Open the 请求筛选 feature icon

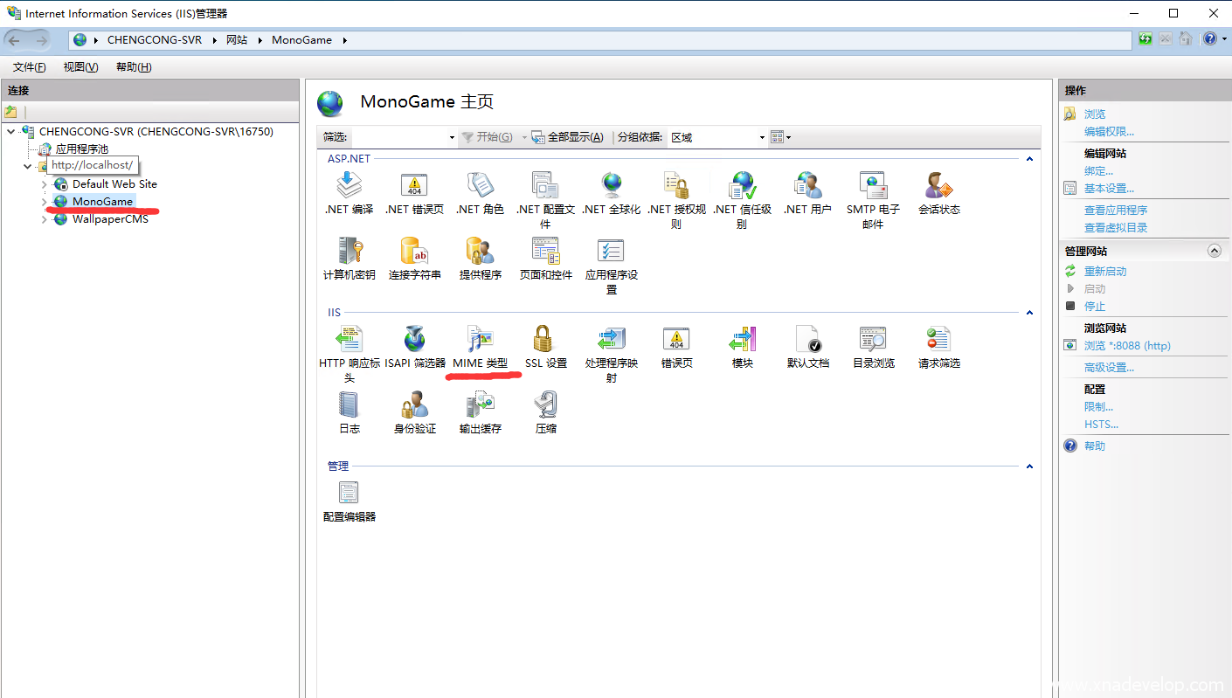pyautogui.click(x=938, y=340)
